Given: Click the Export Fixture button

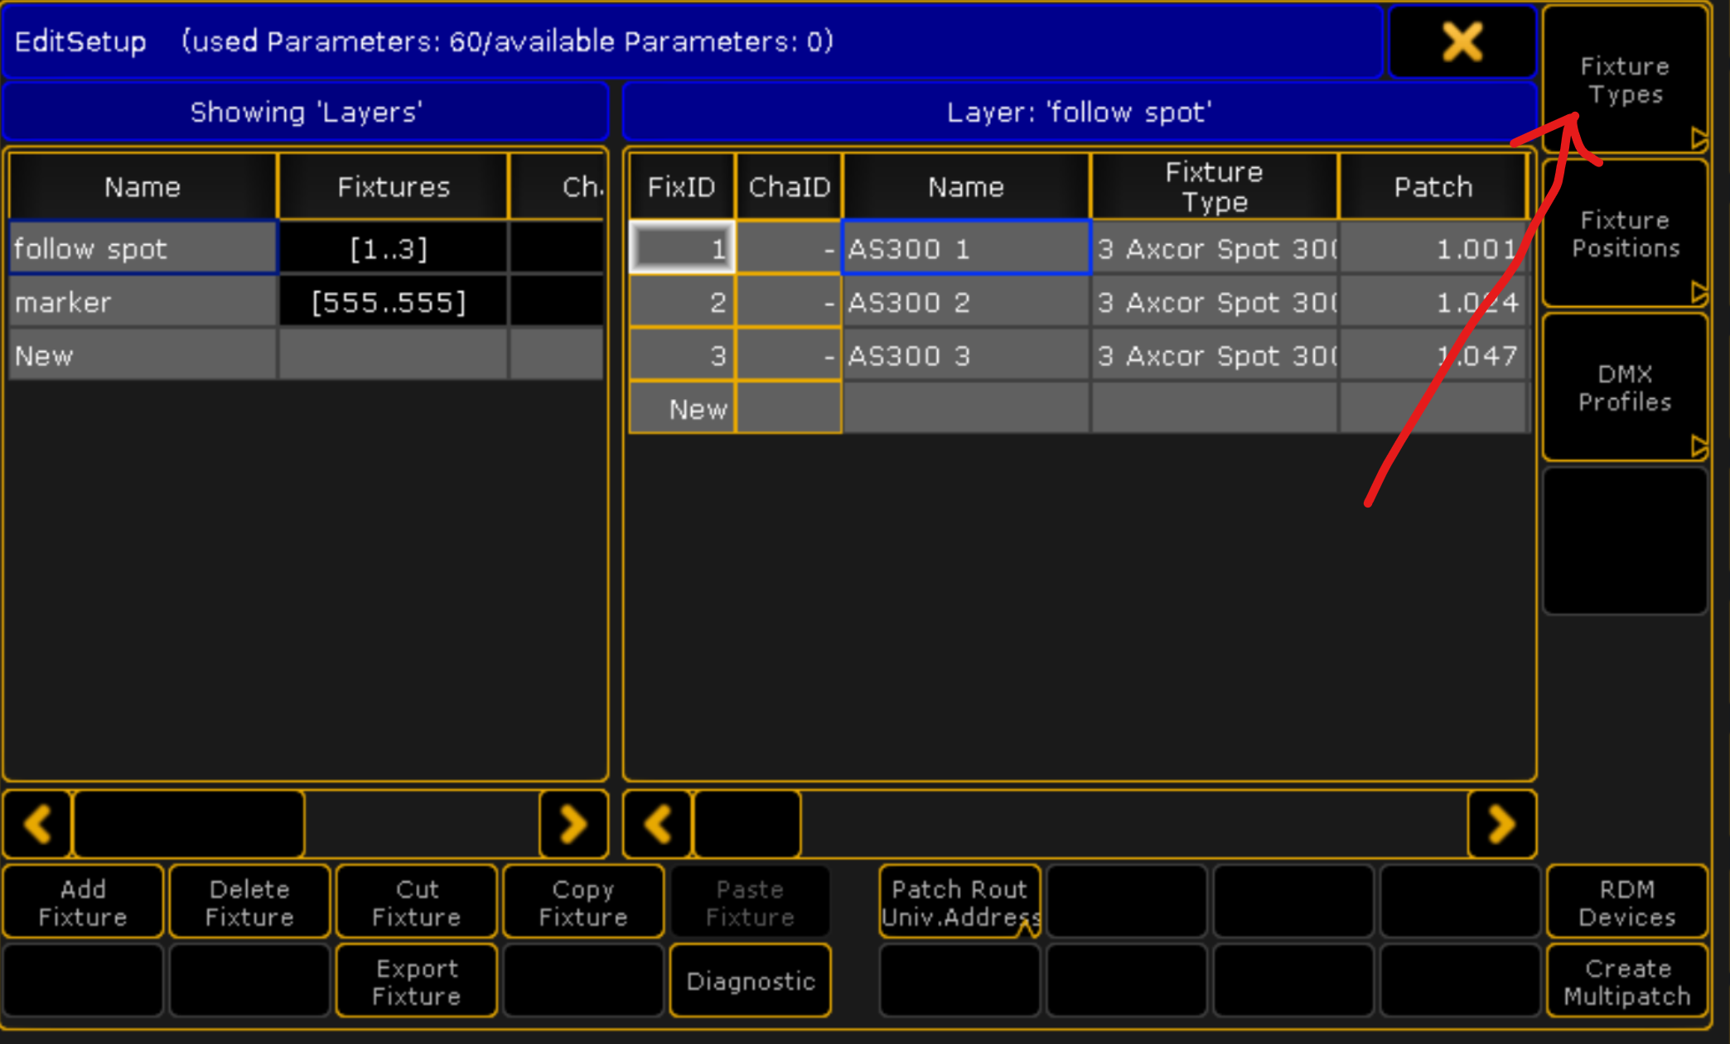Looking at the screenshot, I should 416,981.
